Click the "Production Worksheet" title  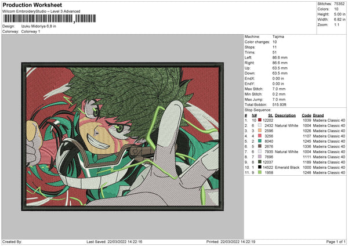click(x=32, y=5)
